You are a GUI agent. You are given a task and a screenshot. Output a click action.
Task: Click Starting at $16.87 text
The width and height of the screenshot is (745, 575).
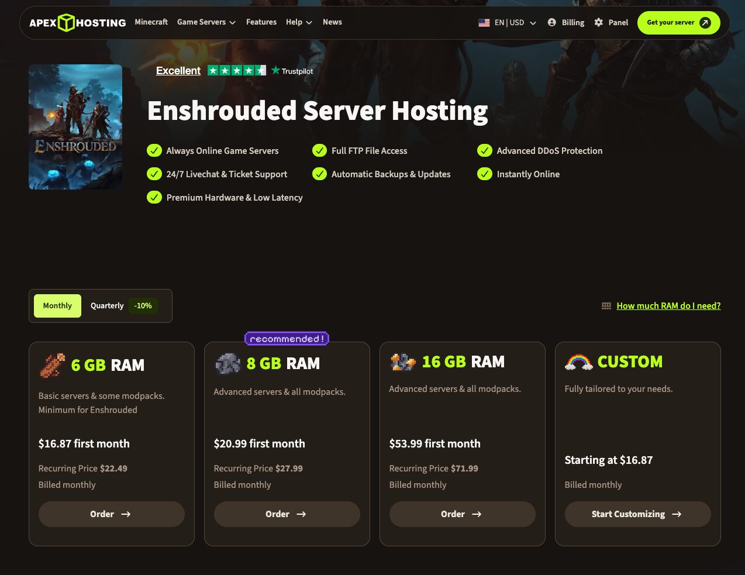(x=609, y=460)
